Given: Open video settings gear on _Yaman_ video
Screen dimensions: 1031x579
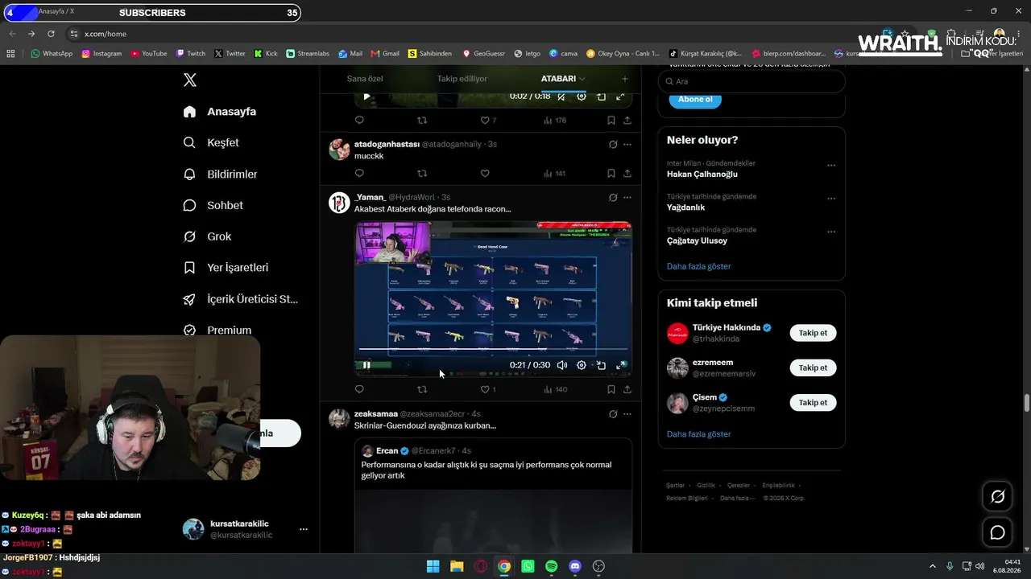Looking at the screenshot, I should point(582,365).
